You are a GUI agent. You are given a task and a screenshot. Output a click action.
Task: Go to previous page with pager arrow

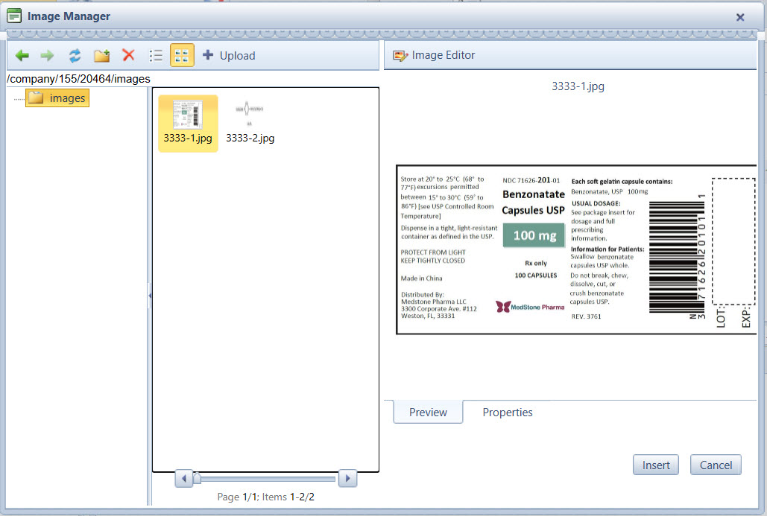184,478
